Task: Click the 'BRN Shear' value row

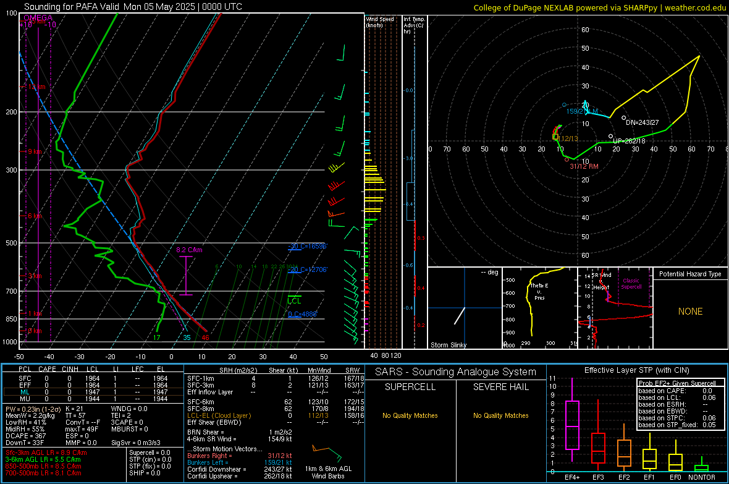Action: click(240, 432)
